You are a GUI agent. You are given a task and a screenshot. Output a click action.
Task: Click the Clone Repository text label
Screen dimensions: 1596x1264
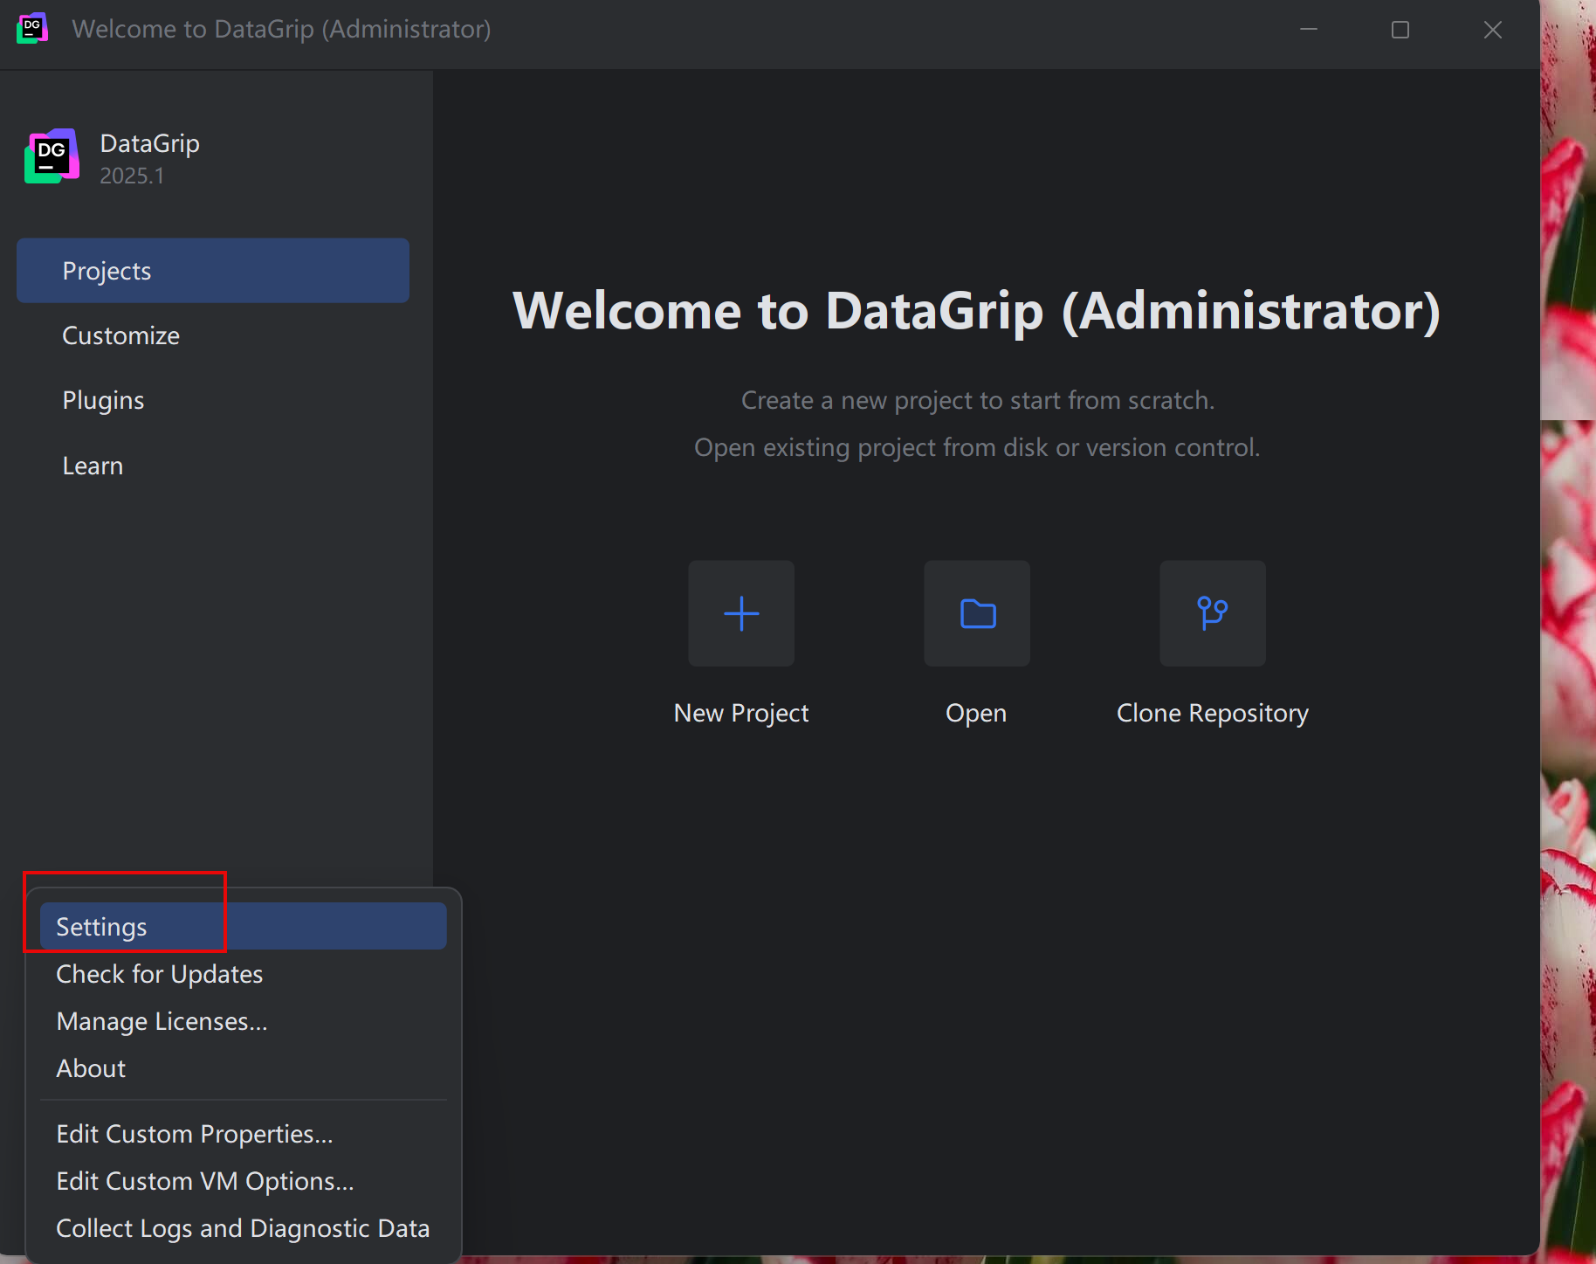pyautogui.click(x=1212, y=713)
